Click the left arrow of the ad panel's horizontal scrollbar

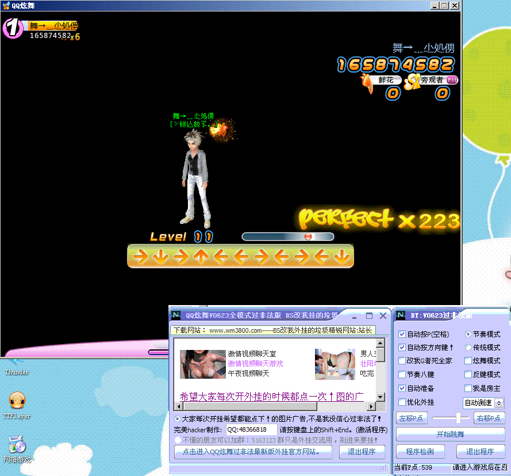click(179, 406)
